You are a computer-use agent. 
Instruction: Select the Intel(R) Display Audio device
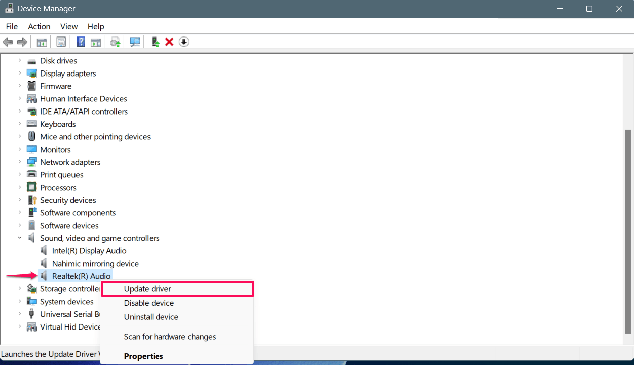pos(89,251)
